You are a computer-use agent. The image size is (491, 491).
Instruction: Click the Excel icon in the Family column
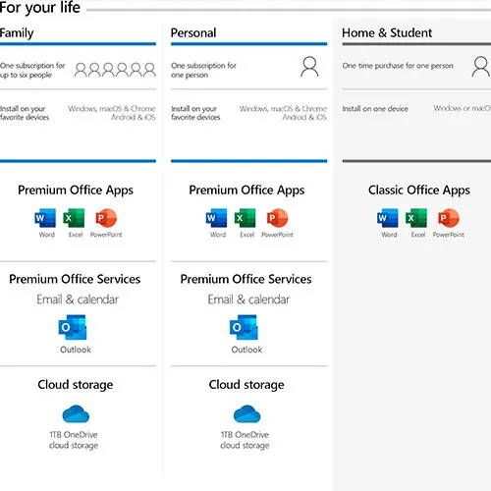click(74, 218)
